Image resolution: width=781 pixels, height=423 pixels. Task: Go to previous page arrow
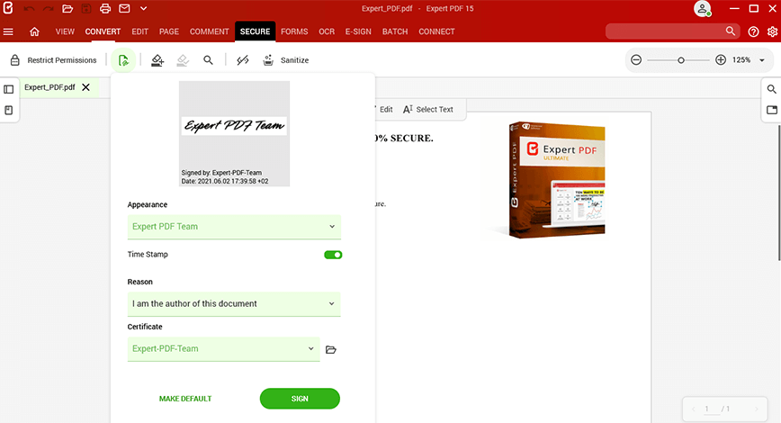[x=693, y=409]
